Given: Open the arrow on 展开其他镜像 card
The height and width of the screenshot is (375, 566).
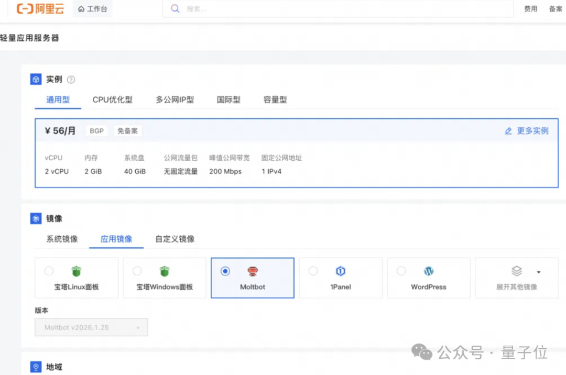Looking at the screenshot, I should [538, 271].
